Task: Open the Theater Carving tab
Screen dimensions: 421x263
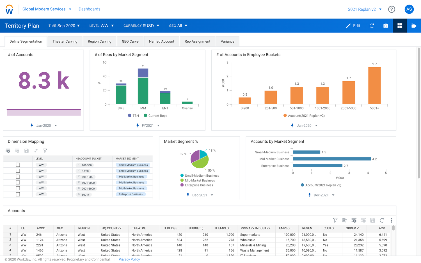Action: coord(65,41)
